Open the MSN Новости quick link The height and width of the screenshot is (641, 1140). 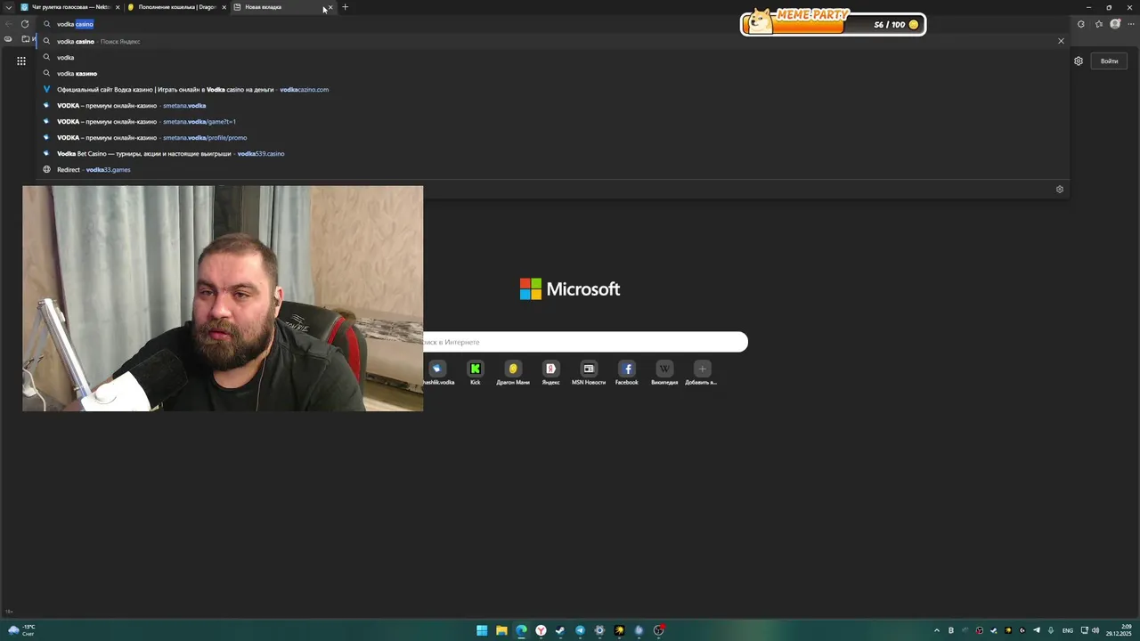589,373
